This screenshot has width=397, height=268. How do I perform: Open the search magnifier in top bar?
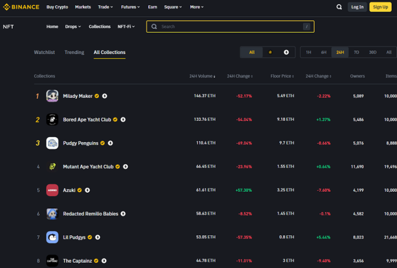point(339,7)
